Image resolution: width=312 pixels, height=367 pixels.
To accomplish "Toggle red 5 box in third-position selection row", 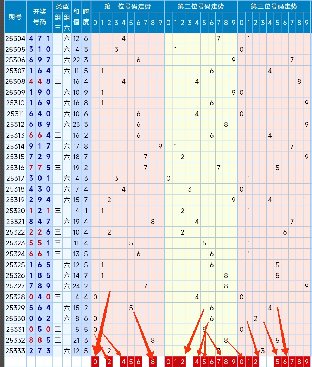I will pos(278,362).
